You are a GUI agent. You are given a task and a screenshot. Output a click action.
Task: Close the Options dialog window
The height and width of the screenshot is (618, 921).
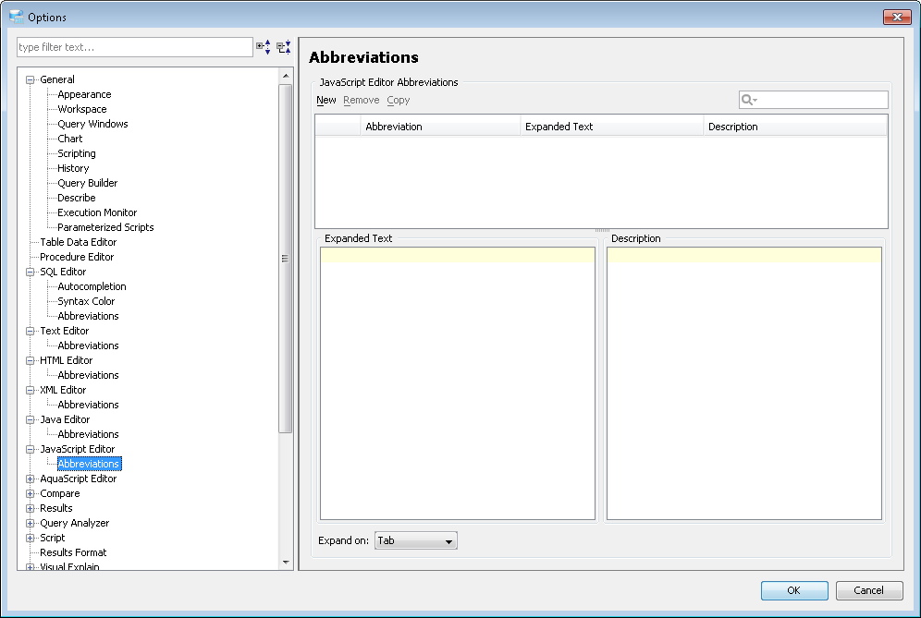tap(897, 17)
